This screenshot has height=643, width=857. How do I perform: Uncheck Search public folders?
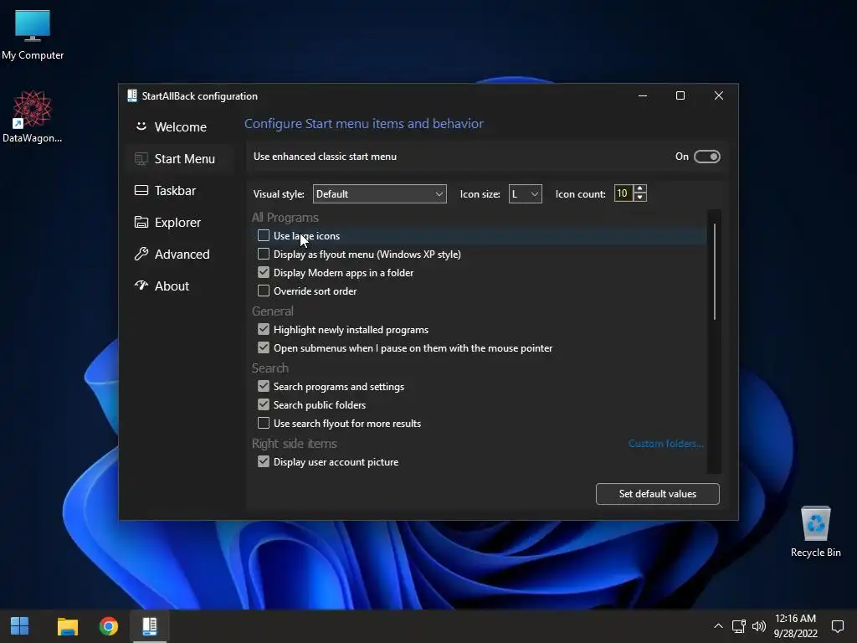click(x=264, y=404)
